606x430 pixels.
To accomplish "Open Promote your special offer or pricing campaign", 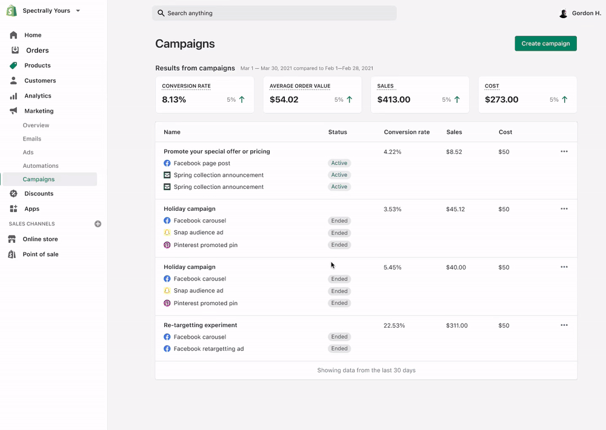I will [x=217, y=151].
